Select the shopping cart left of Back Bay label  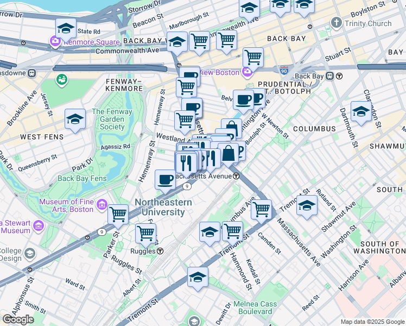tap(226, 41)
